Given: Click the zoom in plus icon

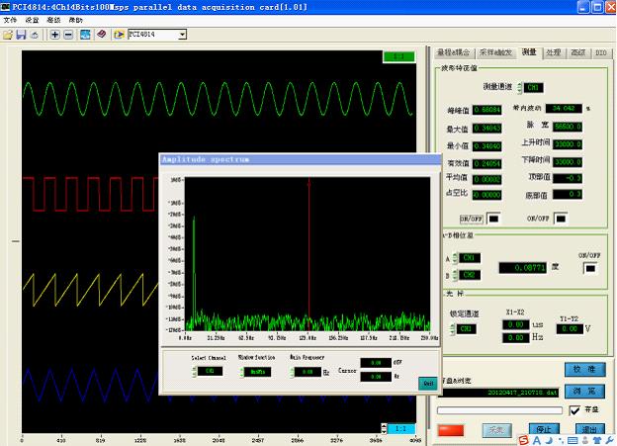Looking at the screenshot, I should point(54,35).
